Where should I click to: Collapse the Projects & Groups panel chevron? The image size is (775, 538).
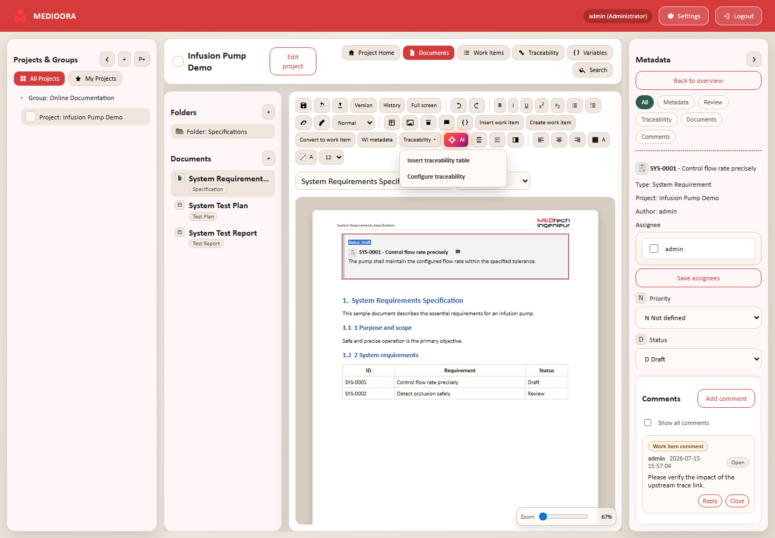[107, 59]
